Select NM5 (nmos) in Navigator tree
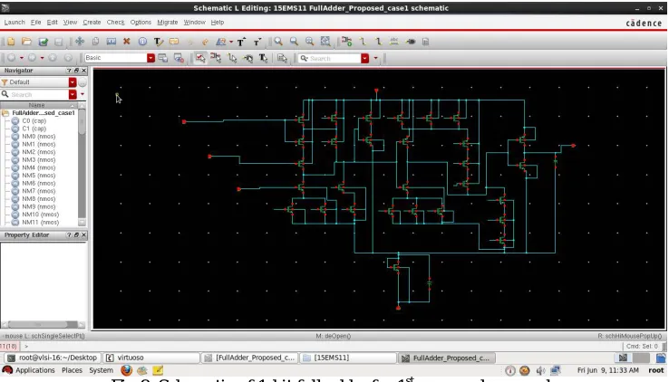 point(38,176)
